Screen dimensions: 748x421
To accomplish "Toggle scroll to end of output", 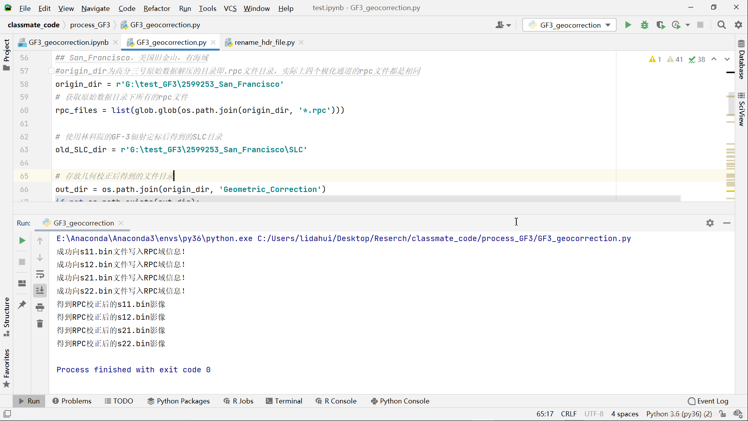I will [40, 291].
